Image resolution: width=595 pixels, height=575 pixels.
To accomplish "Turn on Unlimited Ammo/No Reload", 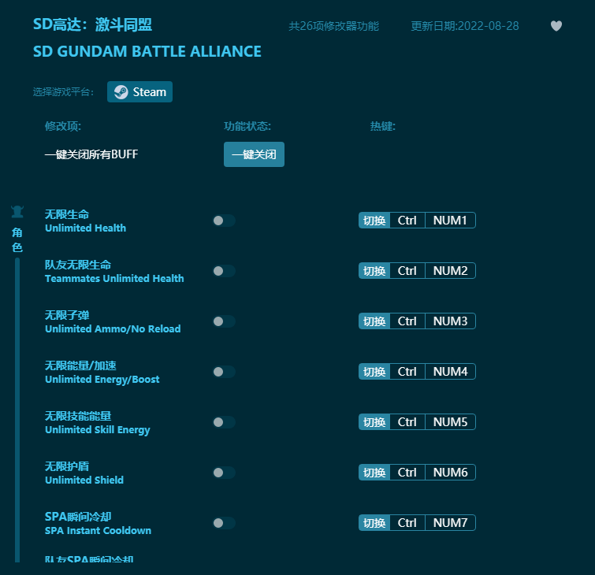I will 223,321.
